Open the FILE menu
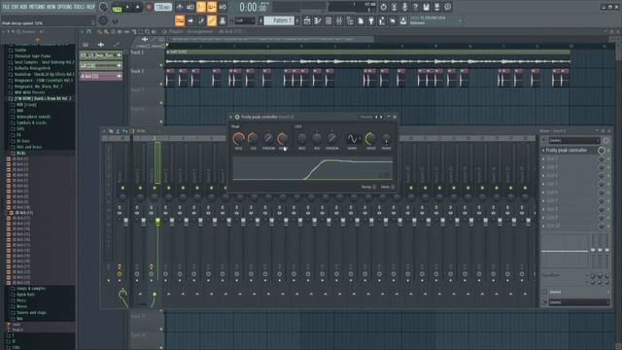Screen dimensions: 622x350 (6, 7)
